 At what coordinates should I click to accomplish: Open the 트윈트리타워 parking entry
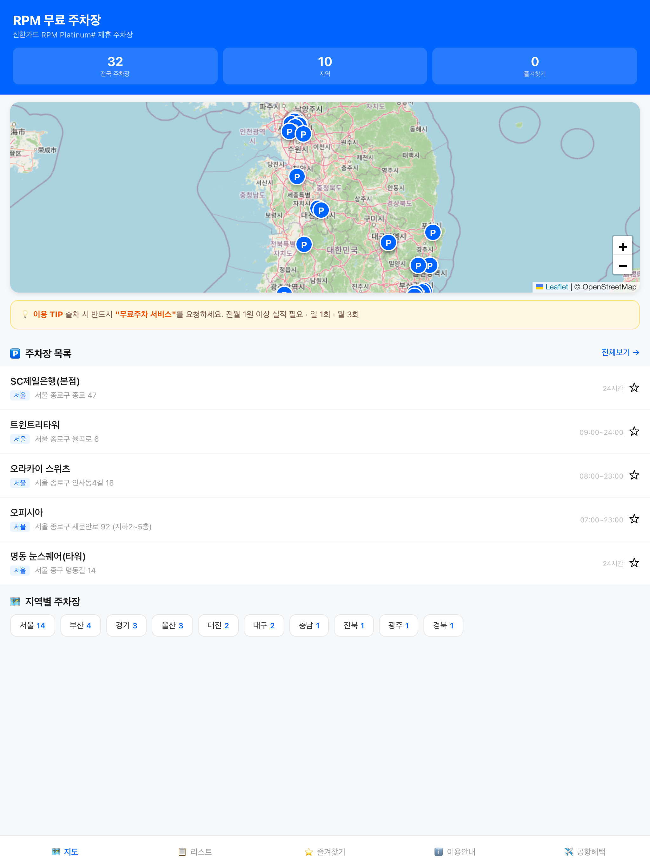tap(325, 432)
